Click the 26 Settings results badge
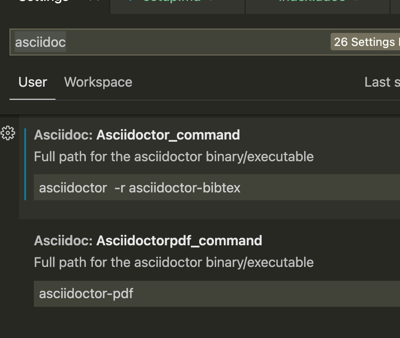Screen dimensions: 400x338 366,42
